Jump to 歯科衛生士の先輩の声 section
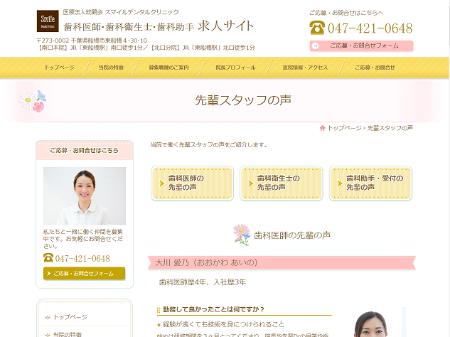Image resolution: width=450 pixels, height=337 pixels. click(281, 183)
